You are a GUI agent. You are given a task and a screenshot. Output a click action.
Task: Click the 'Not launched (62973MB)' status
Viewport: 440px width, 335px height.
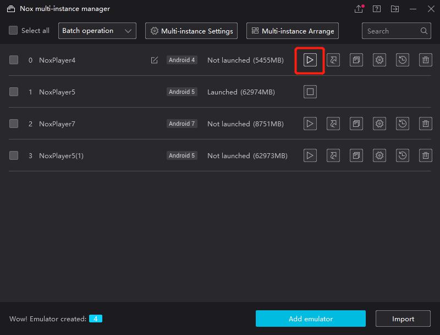click(248, 156)
